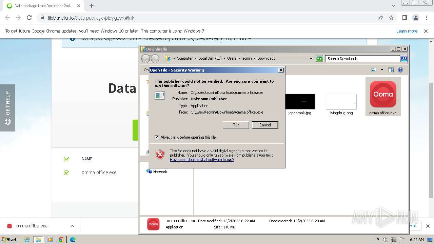Focus the Search Downloads field
This screenshot has width=434, height=244.
pos(362,59)
